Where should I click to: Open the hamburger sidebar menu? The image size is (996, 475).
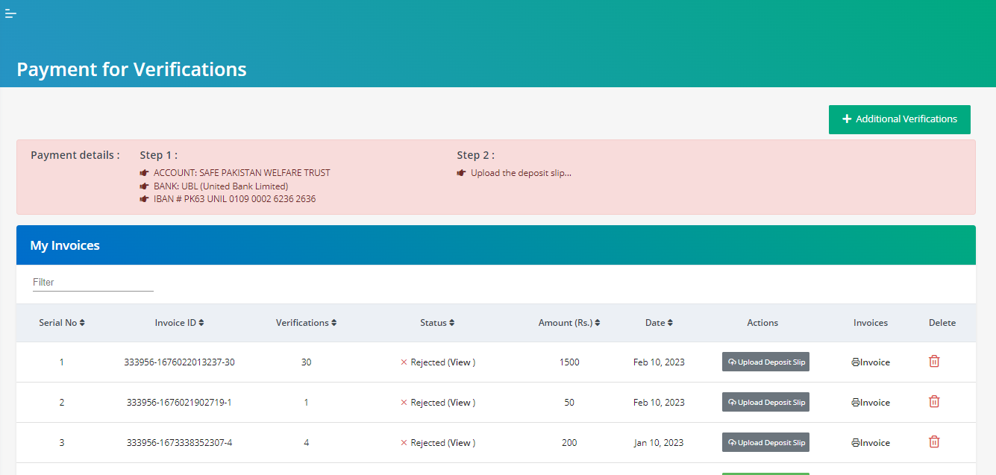(10, 13)
